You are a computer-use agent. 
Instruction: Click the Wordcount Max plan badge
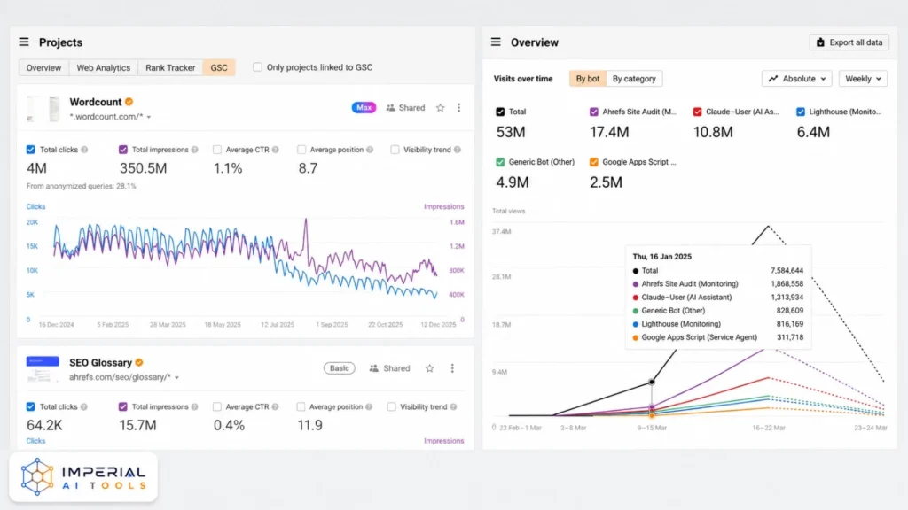point(364,107)
